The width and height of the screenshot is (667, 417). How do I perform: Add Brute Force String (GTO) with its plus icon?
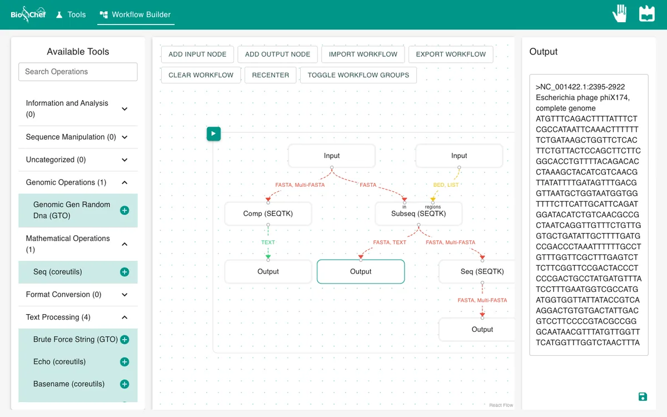[x=125, y=340]
